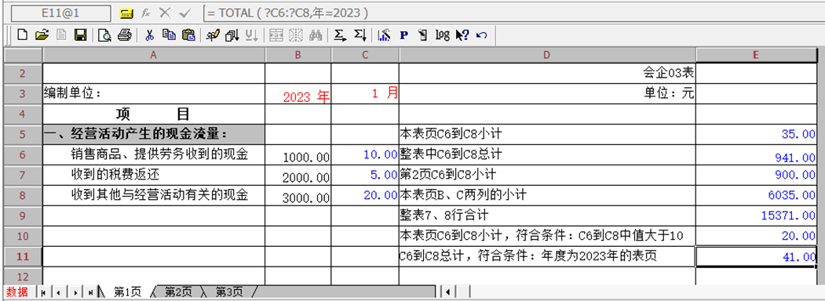Click the greyed-out document icon beside Open
The image size is (825, 301).
tap(61, 35)
